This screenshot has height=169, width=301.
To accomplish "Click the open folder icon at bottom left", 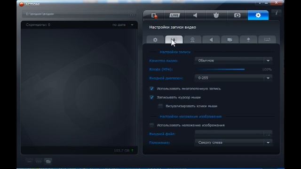I will tap(48, 161).
